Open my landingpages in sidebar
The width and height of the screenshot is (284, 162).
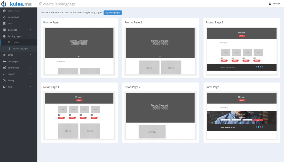(x=20, y=48)
